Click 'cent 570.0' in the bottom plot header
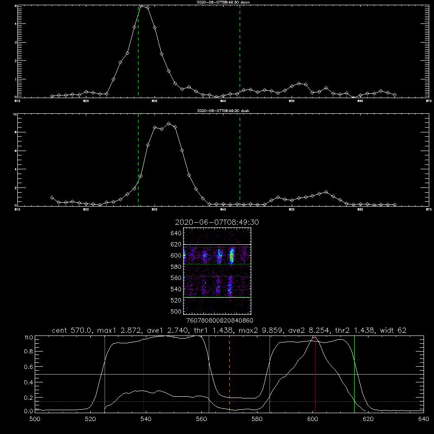Image resolution: width=434 pixels, height=434 pixels. (72, 330)
